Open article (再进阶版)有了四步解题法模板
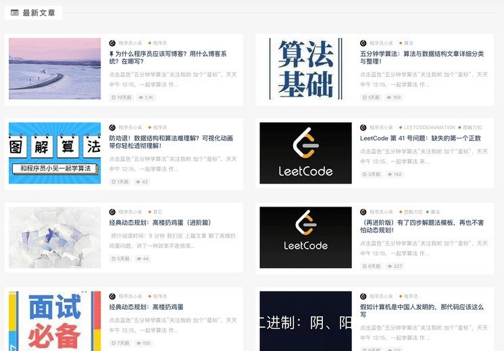504x351 pixels. (422, 226)
